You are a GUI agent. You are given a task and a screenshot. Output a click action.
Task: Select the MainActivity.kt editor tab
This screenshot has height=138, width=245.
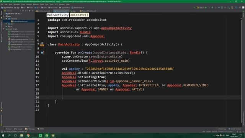coord(61,11)
